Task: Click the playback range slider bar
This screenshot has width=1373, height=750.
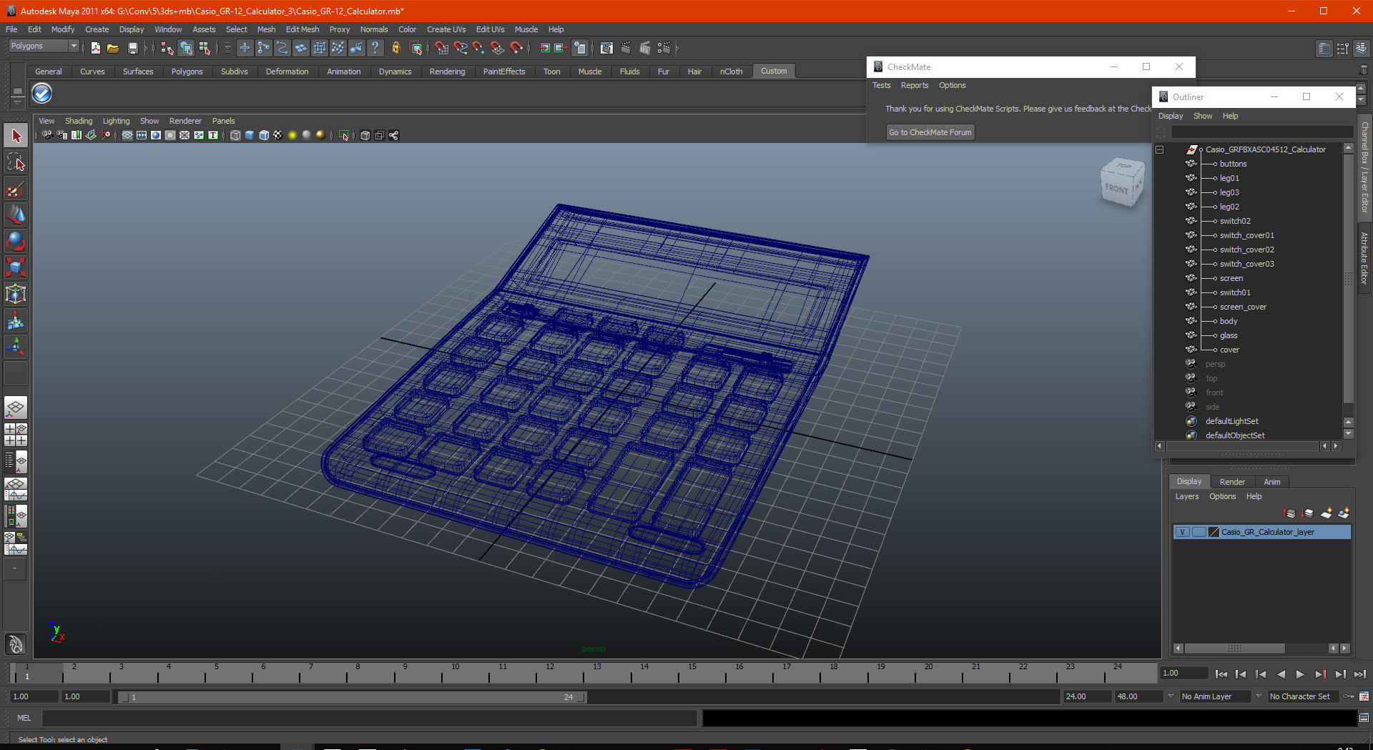Action: 352,697
